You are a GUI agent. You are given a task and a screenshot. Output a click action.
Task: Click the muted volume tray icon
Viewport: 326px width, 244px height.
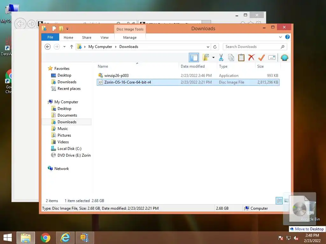tap(296, 238)
